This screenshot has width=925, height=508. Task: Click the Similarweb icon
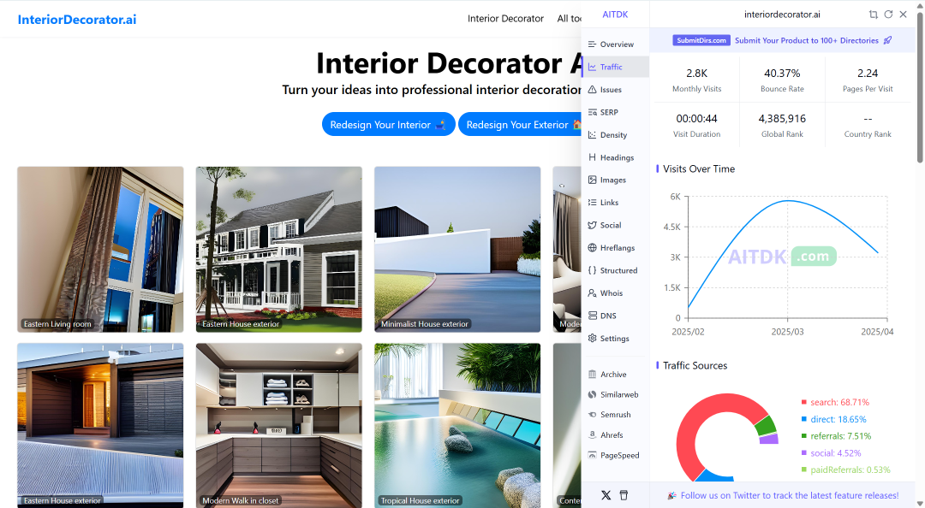593,394
